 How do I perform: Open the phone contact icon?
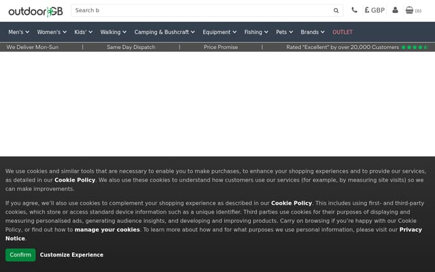tap(354, 10)
